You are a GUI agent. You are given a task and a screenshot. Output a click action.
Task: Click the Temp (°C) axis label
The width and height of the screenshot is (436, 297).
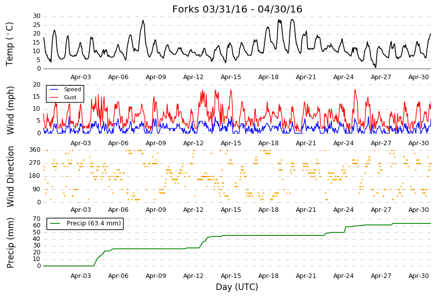pos(10,44)
